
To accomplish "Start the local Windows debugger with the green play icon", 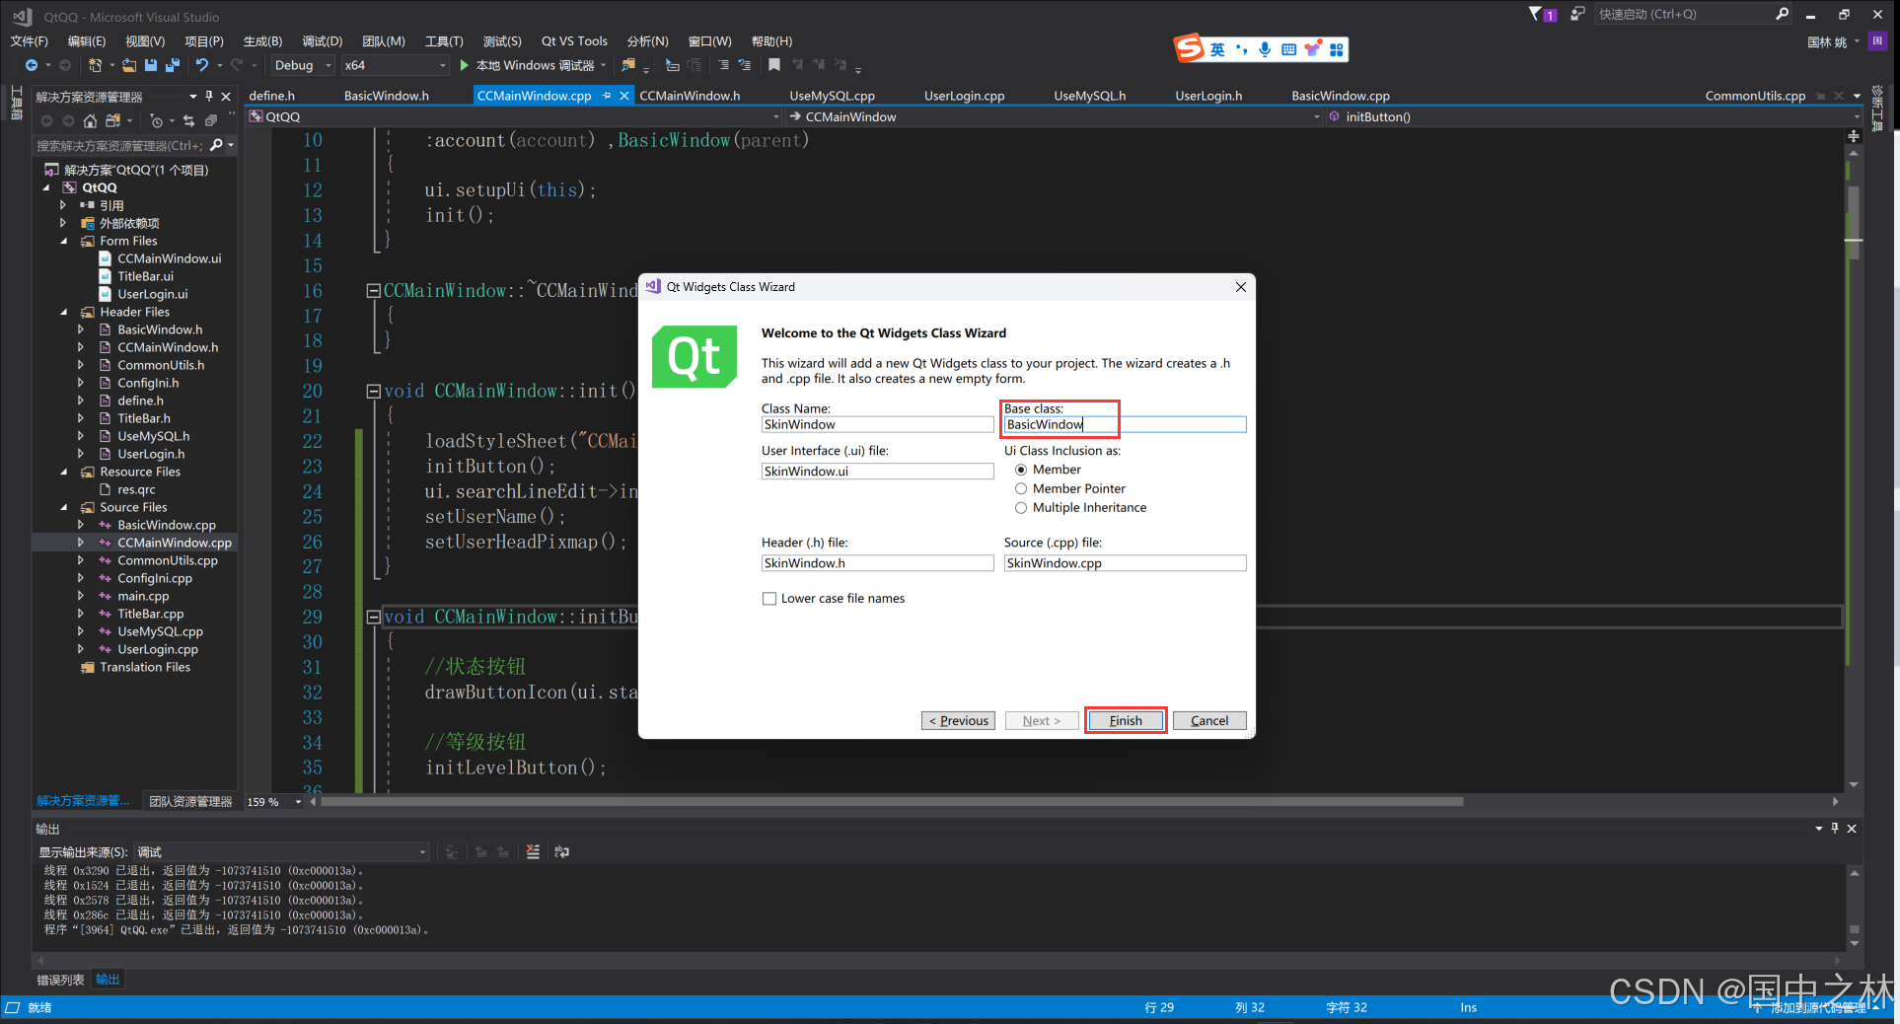I will [x=464, y=65].
